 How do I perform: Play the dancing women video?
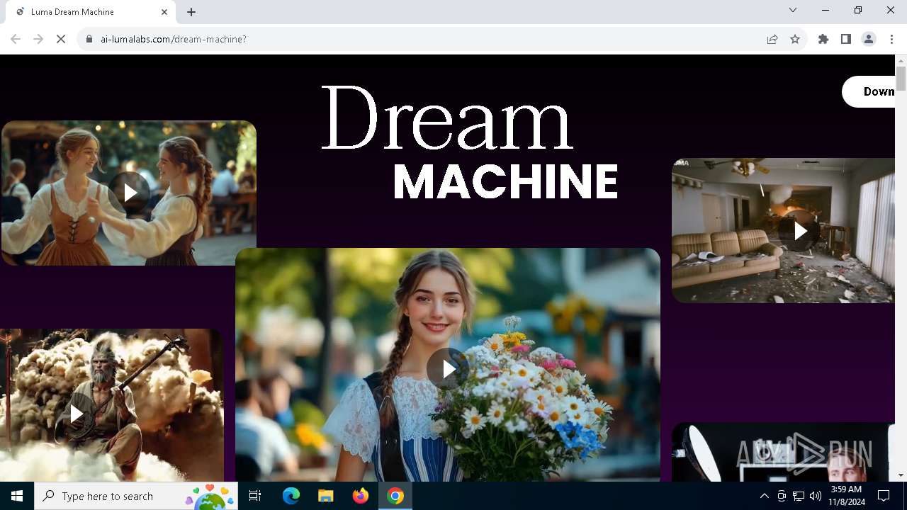click(x=129, y=193)
